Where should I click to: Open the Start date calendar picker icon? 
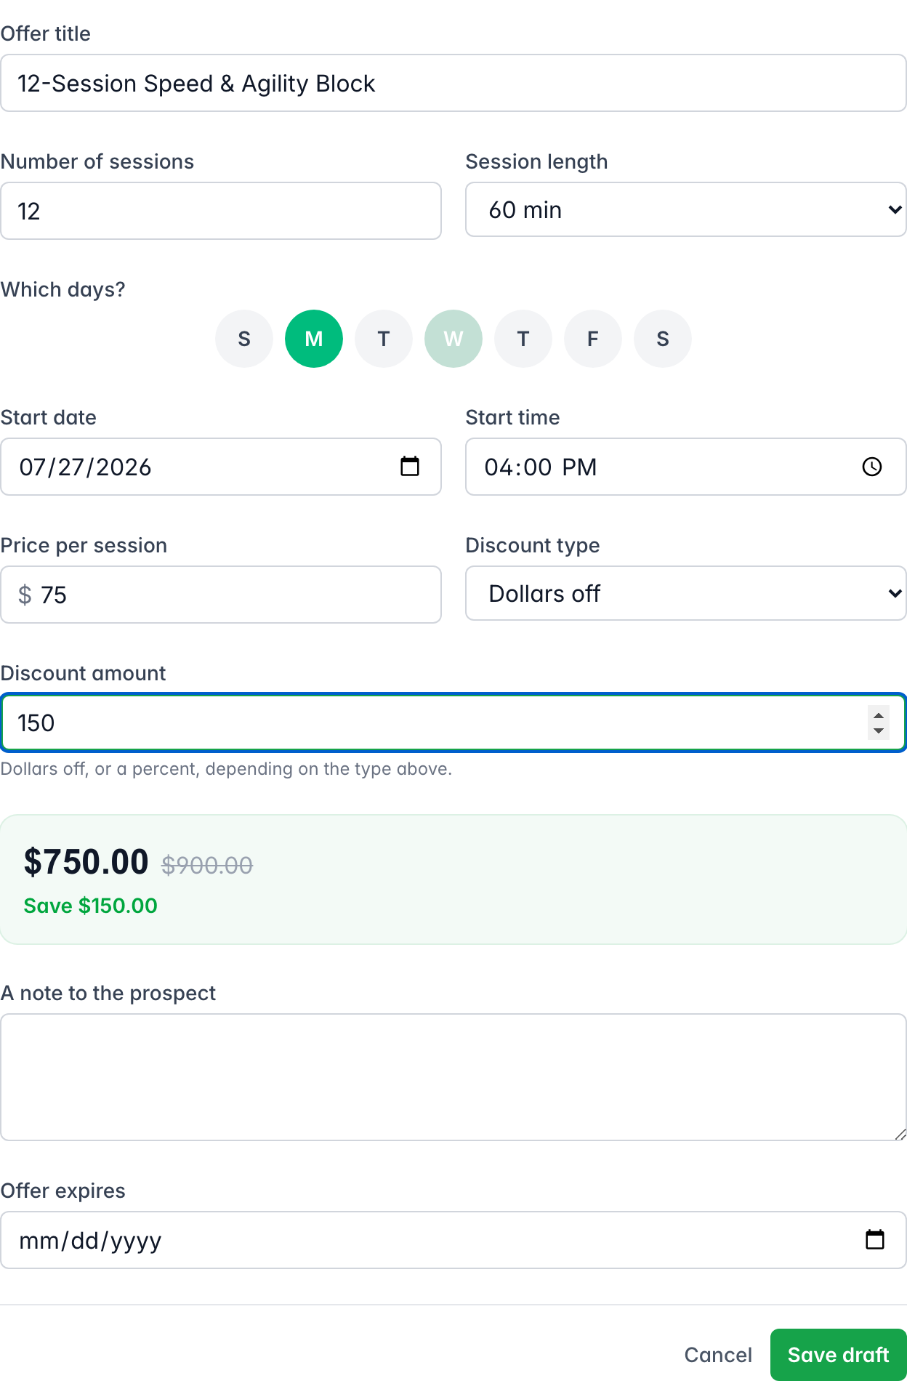(x=410, y=466)
